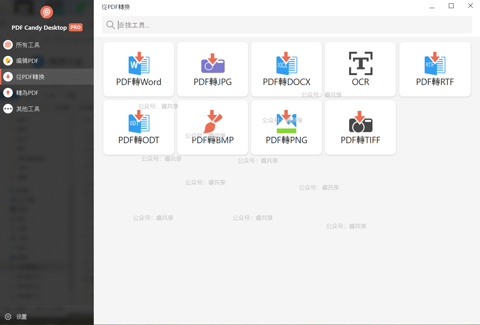Click the PDF轉TIFF label
480x325 pixels.
click(x=361, y=140)
